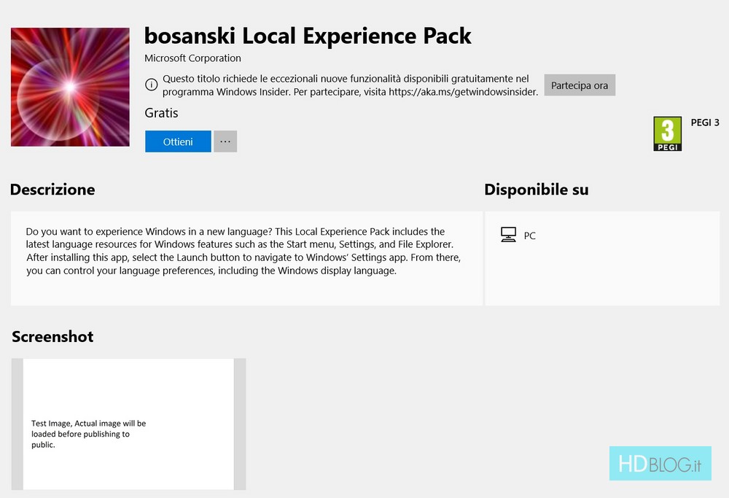
Task: Click the HDBLOG.it watermark logo
Action: (660, 464)
